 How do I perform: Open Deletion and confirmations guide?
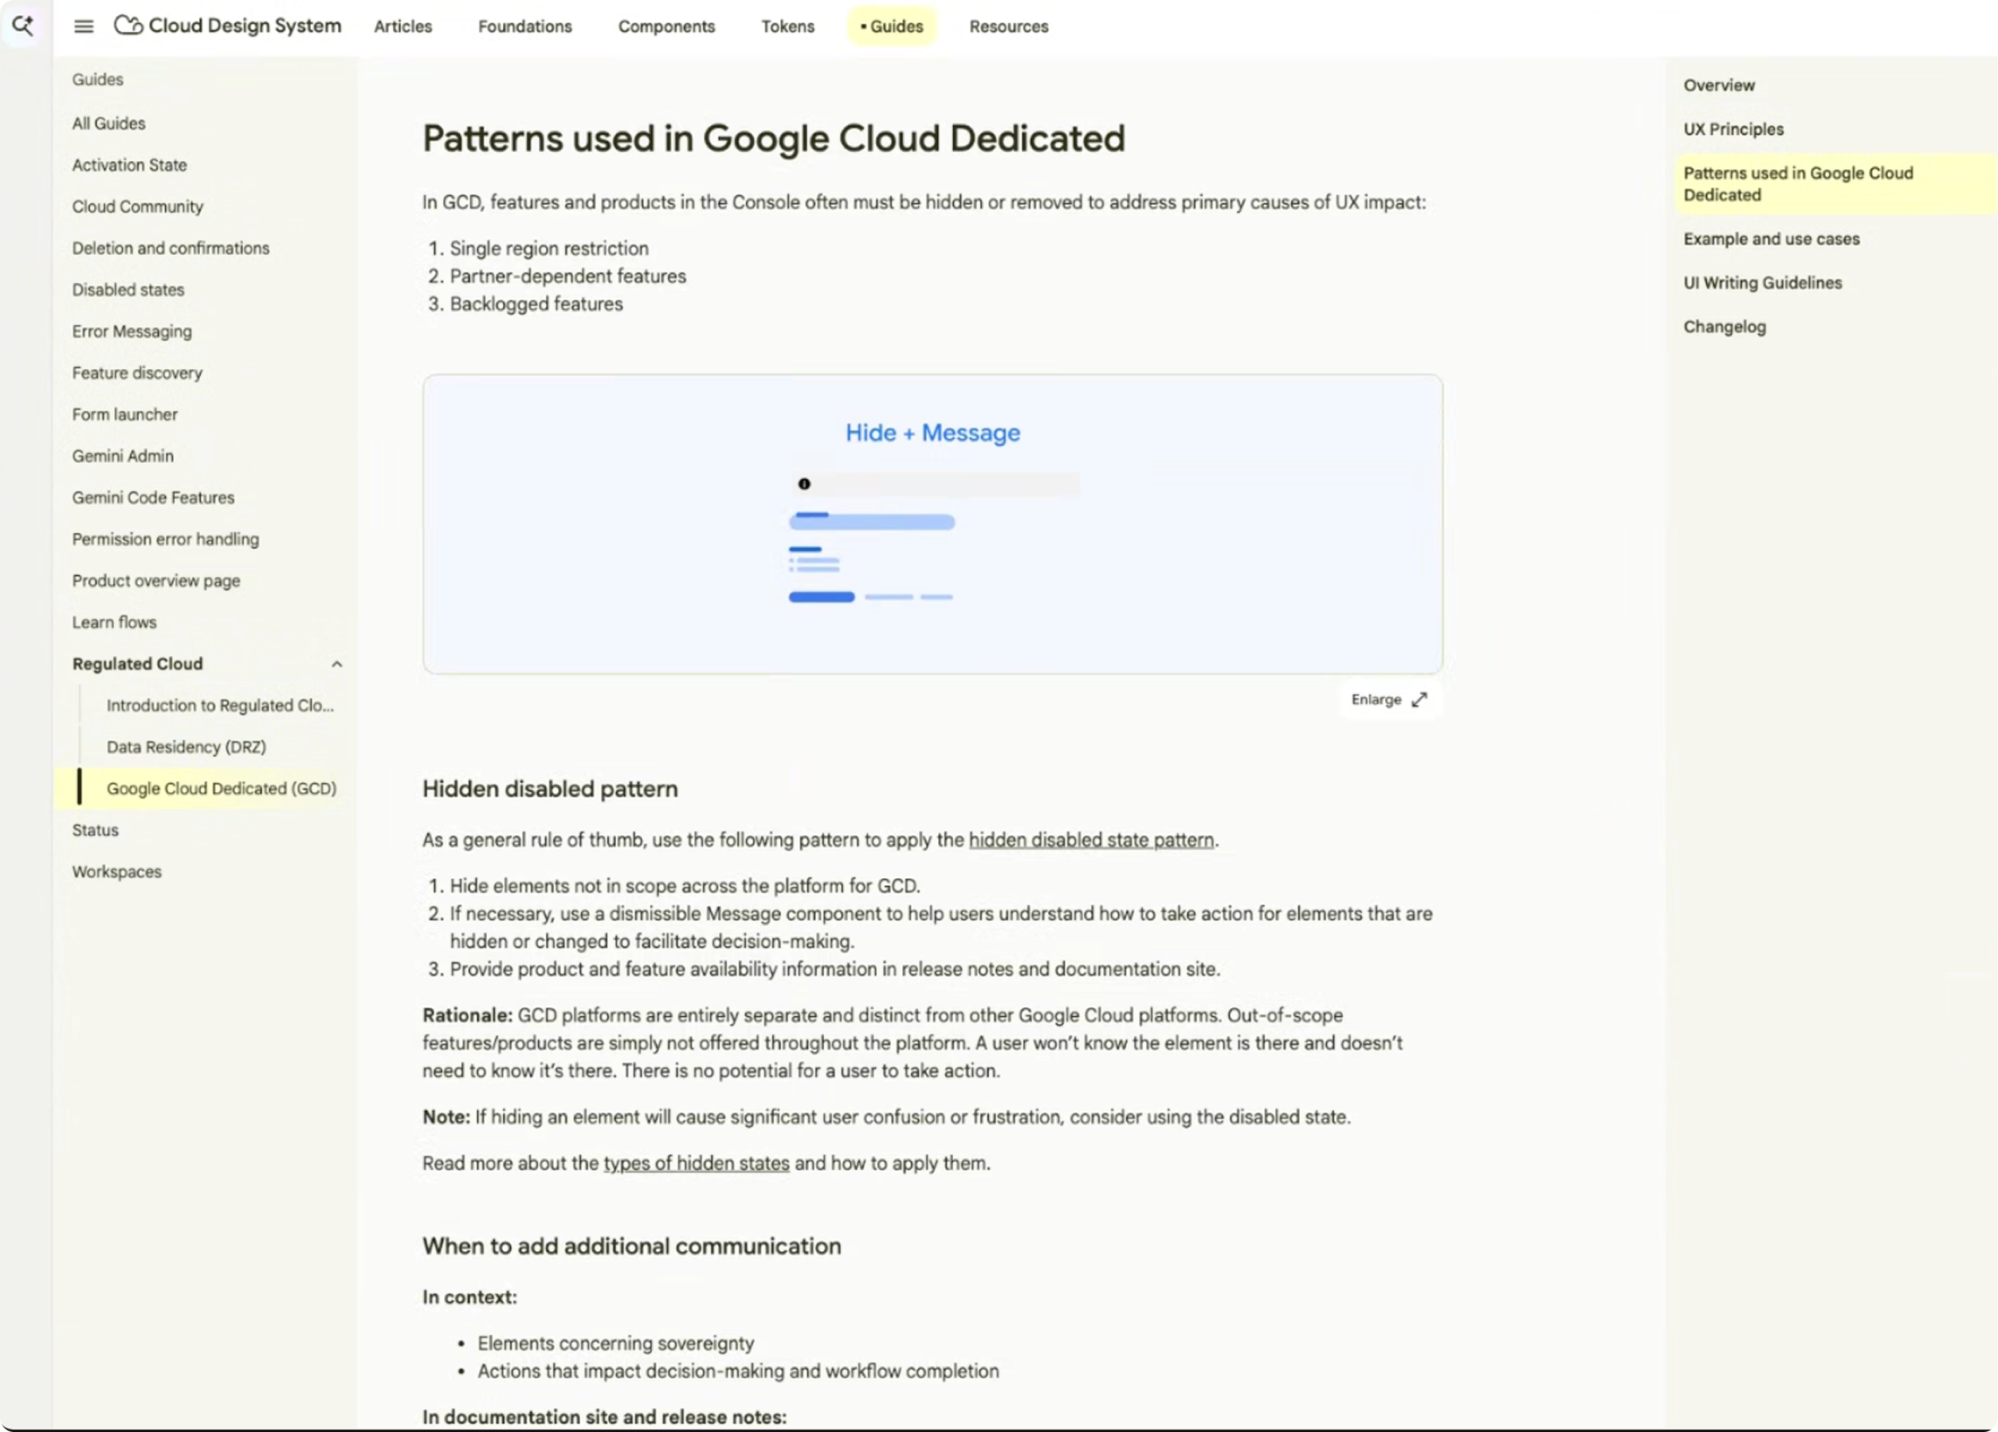171,248
